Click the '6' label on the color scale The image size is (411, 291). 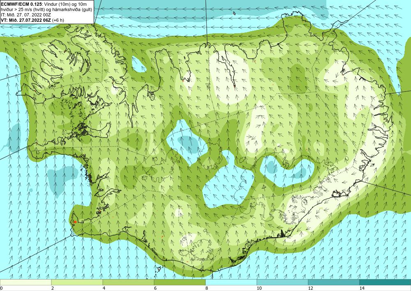[x=155, y=288]
